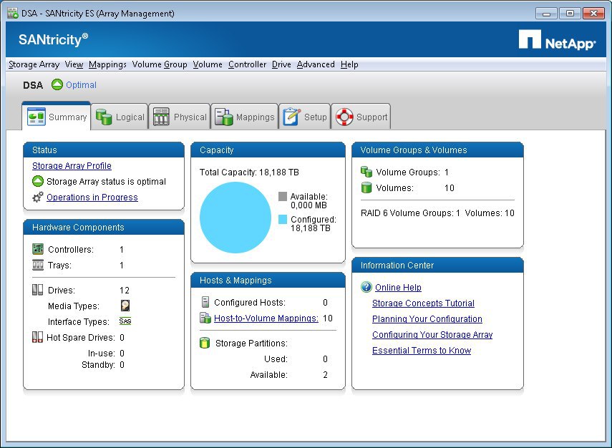Click the application icon in title bar
The height and width of the screenshot is (448, 612).
[x=13, y=14]
